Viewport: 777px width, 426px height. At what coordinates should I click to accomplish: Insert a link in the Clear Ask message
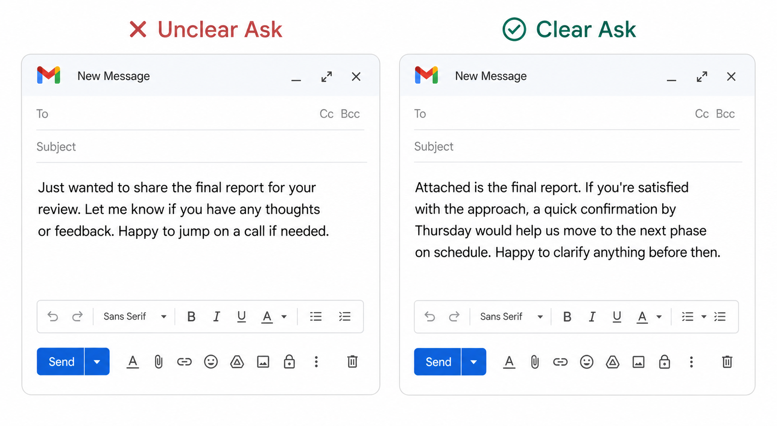pyautogui.click(x=560, y=362)
